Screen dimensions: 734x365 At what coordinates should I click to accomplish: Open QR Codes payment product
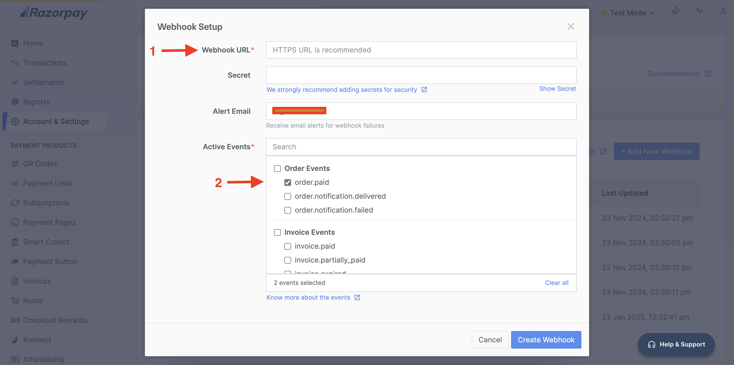pyautogui.click(x=40, y=163)
